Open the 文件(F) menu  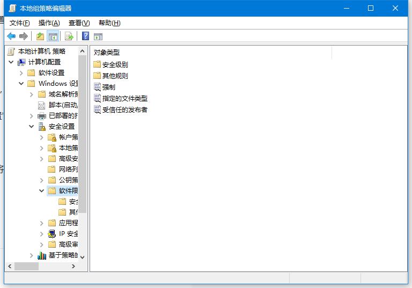pyautogui.click(x=20, y=23)
